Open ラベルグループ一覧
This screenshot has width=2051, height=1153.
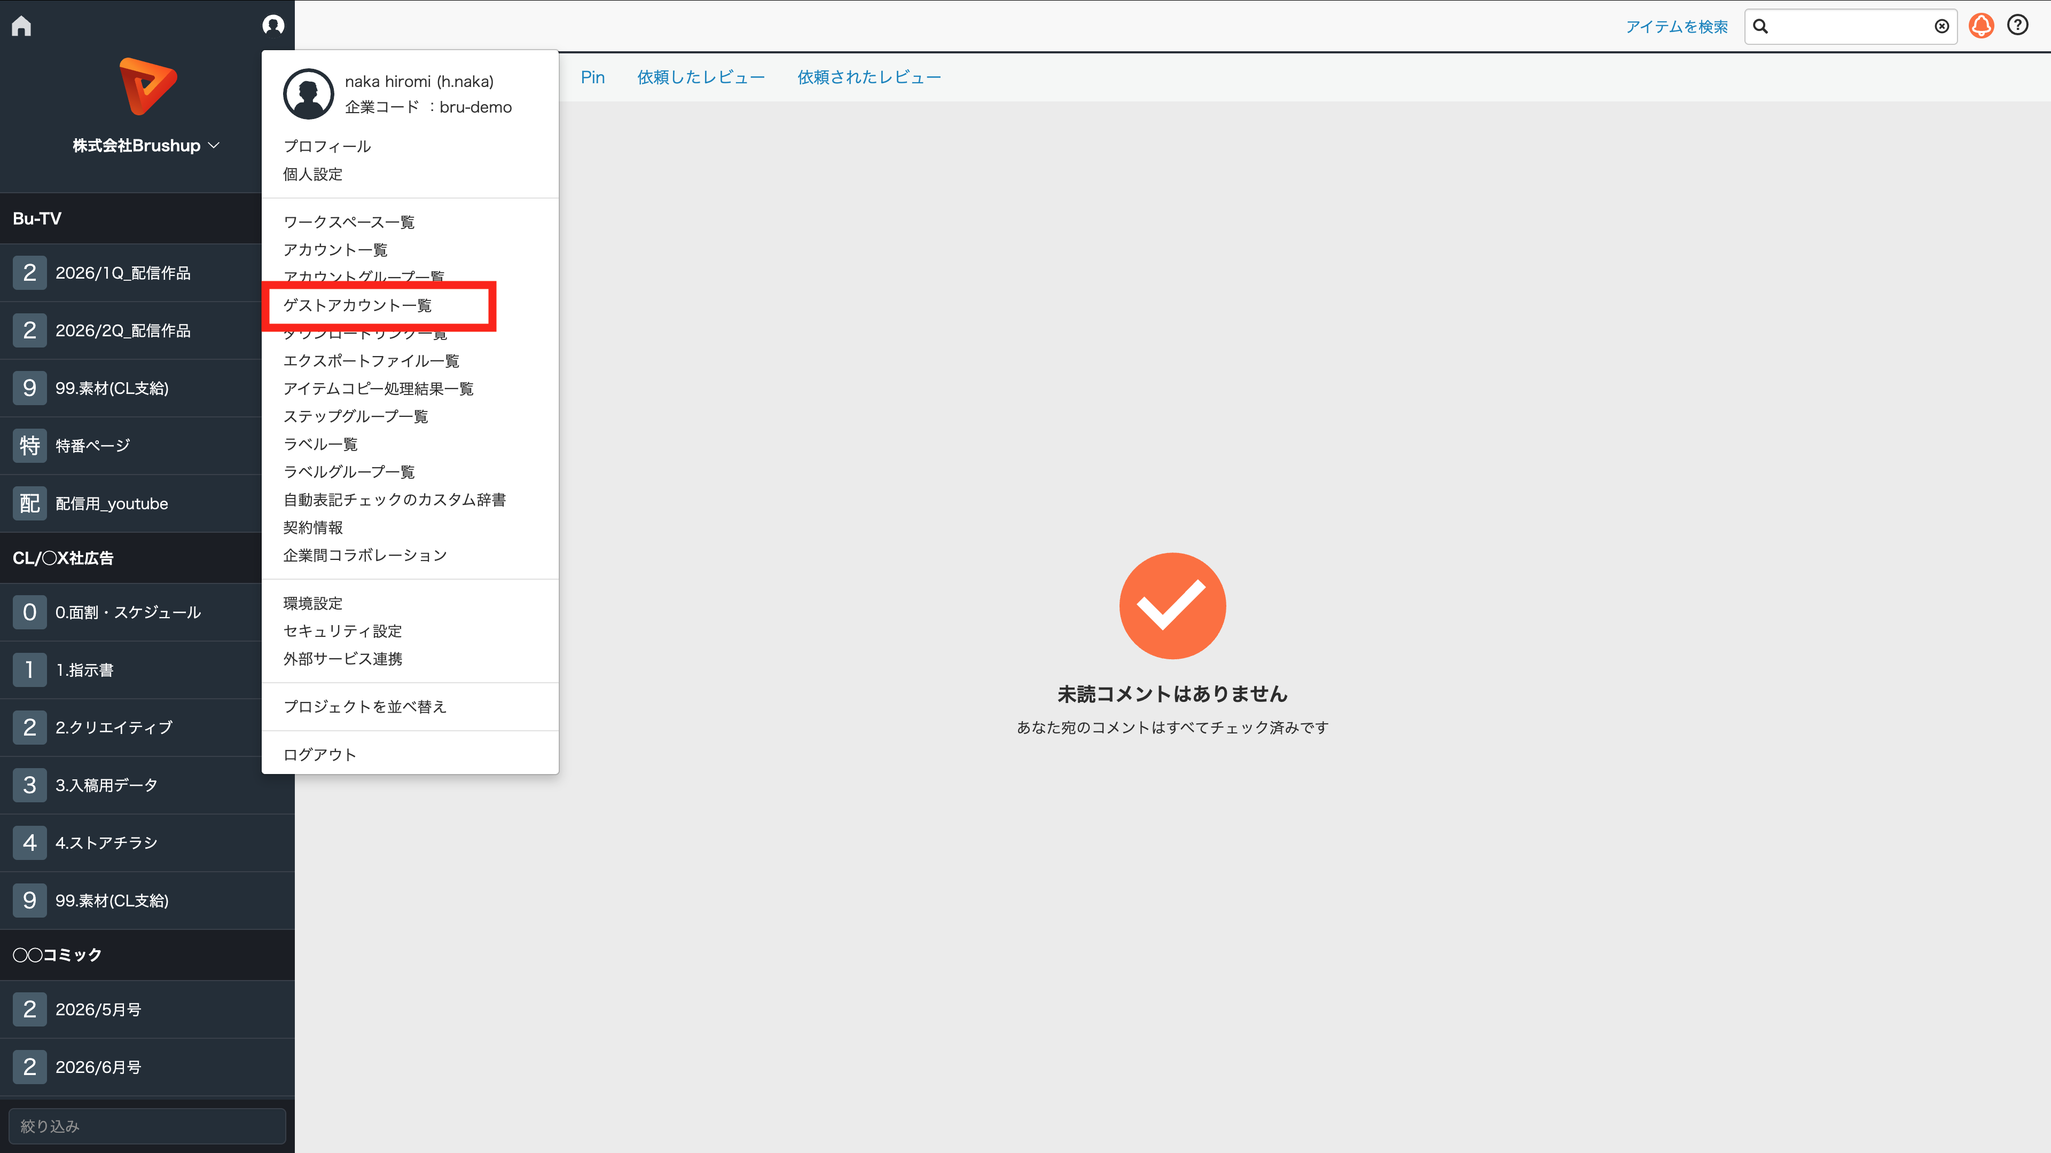pos(349,472)
